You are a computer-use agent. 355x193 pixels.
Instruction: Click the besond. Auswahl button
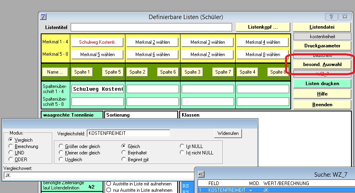pos(322,64)
